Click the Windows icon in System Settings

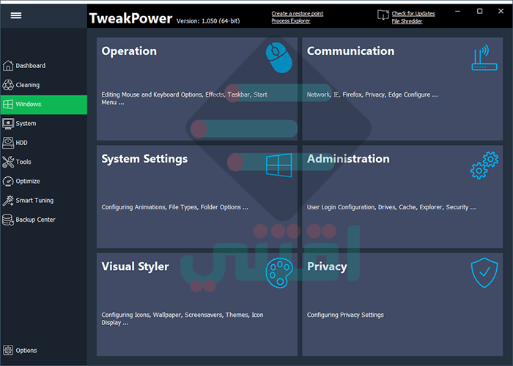click(x=278, y=165)
